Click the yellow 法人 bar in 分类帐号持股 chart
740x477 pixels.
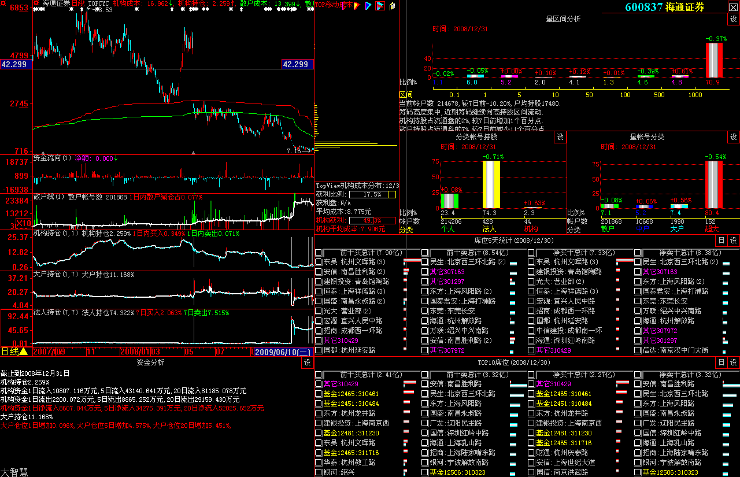coord(491,184)
